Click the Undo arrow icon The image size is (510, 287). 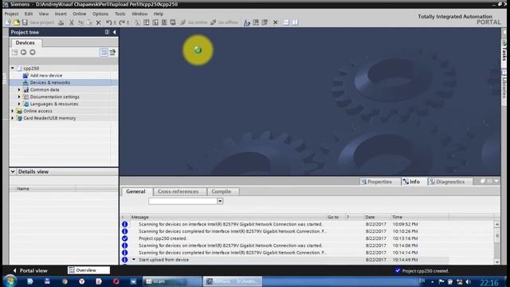[x=109, y=22]
